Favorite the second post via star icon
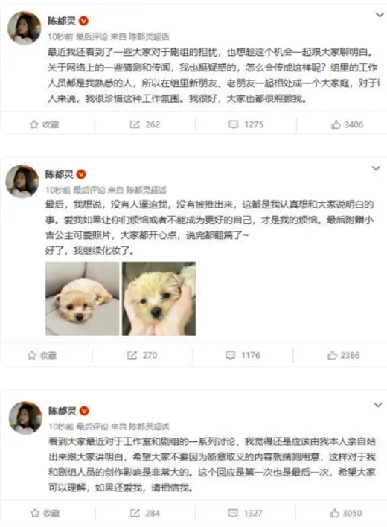Image resolution: width=387 pixels, height=527 pixels. coord(42,355)
